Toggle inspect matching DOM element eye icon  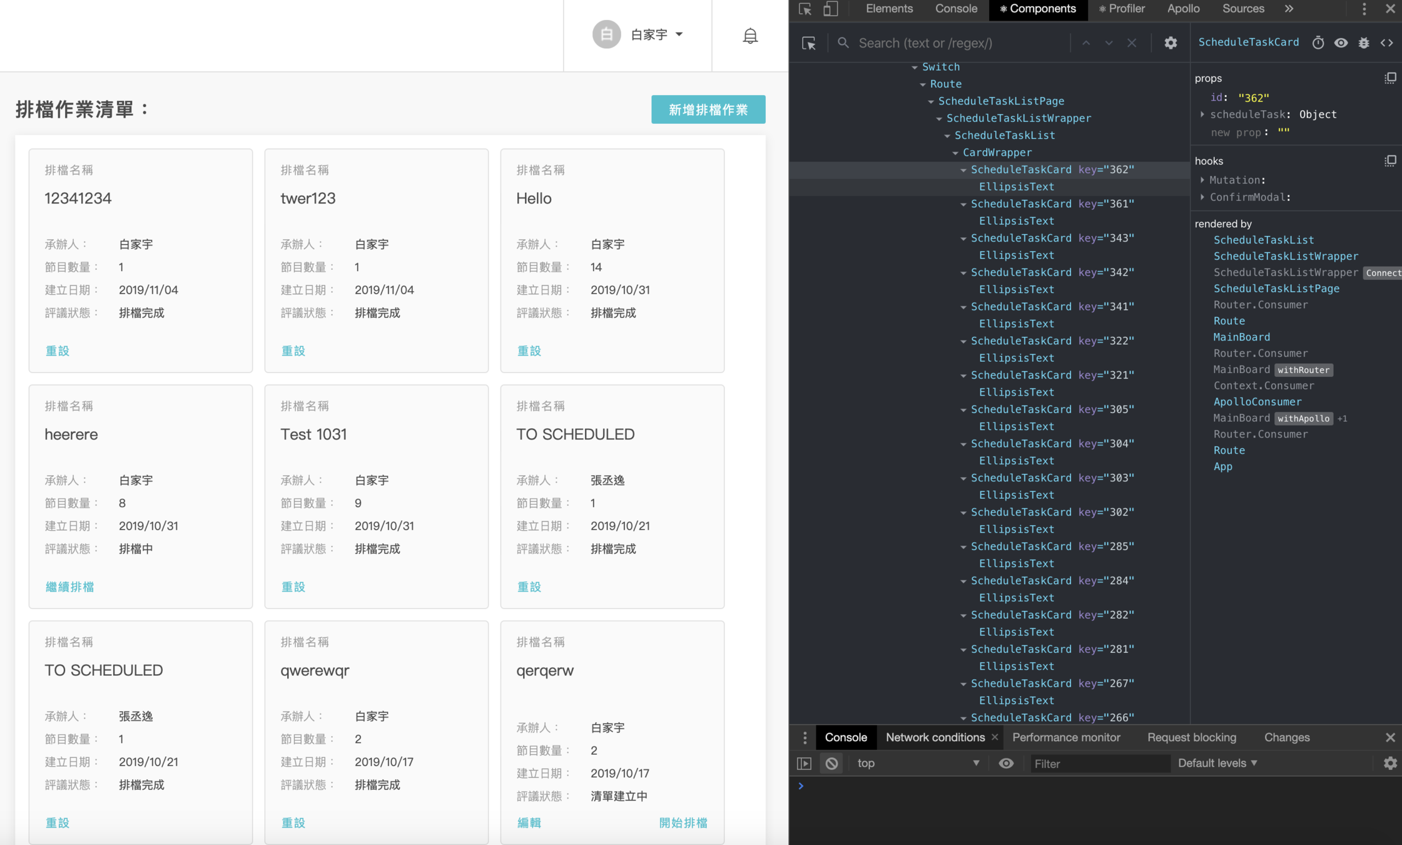tap(1341, 43)
